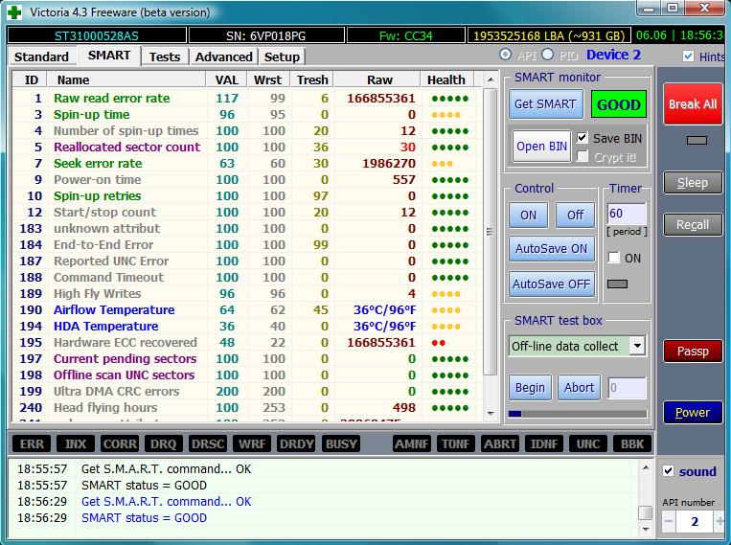
Task: Disable the sound checkbox
Action: click(669, 471)
